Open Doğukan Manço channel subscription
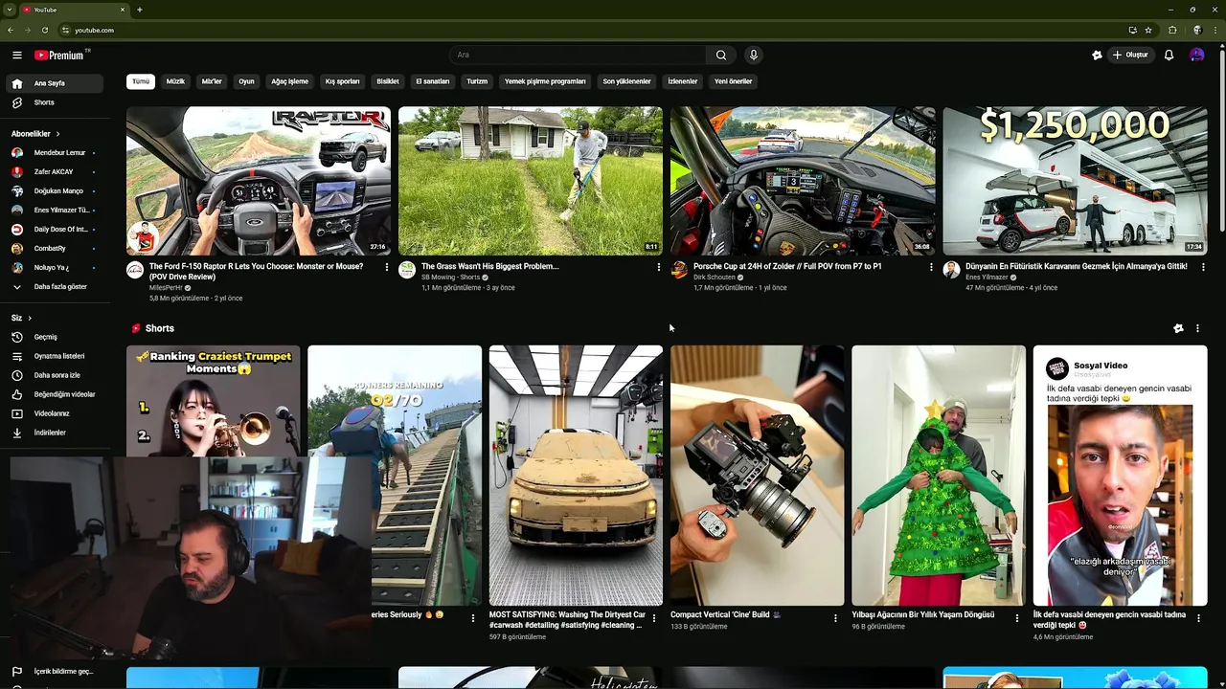1226x689 pixels. tap(54, 191)
